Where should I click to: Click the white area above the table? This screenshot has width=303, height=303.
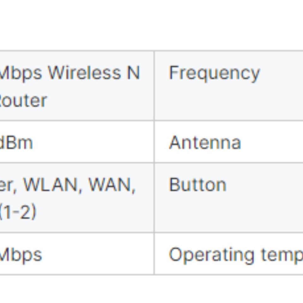pyautogui.click(x=151, y=25)
